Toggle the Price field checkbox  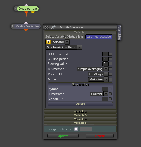[x=111, y=74]
